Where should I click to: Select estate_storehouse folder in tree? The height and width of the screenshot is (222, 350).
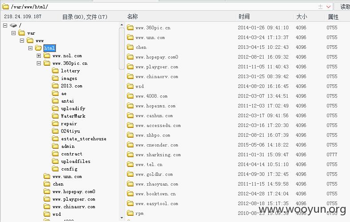tap(84, 139)
